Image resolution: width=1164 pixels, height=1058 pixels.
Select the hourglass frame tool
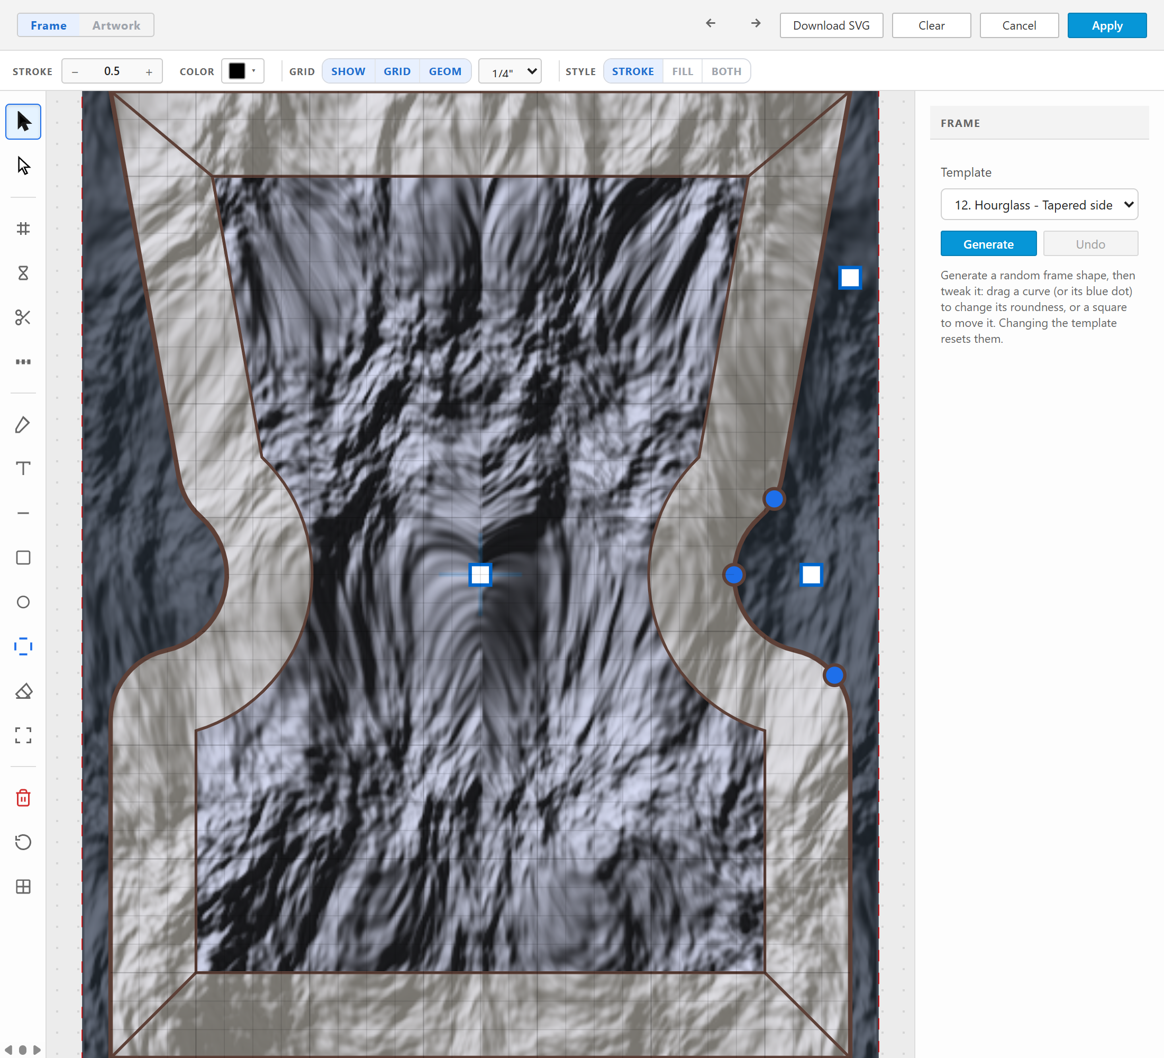23,273
